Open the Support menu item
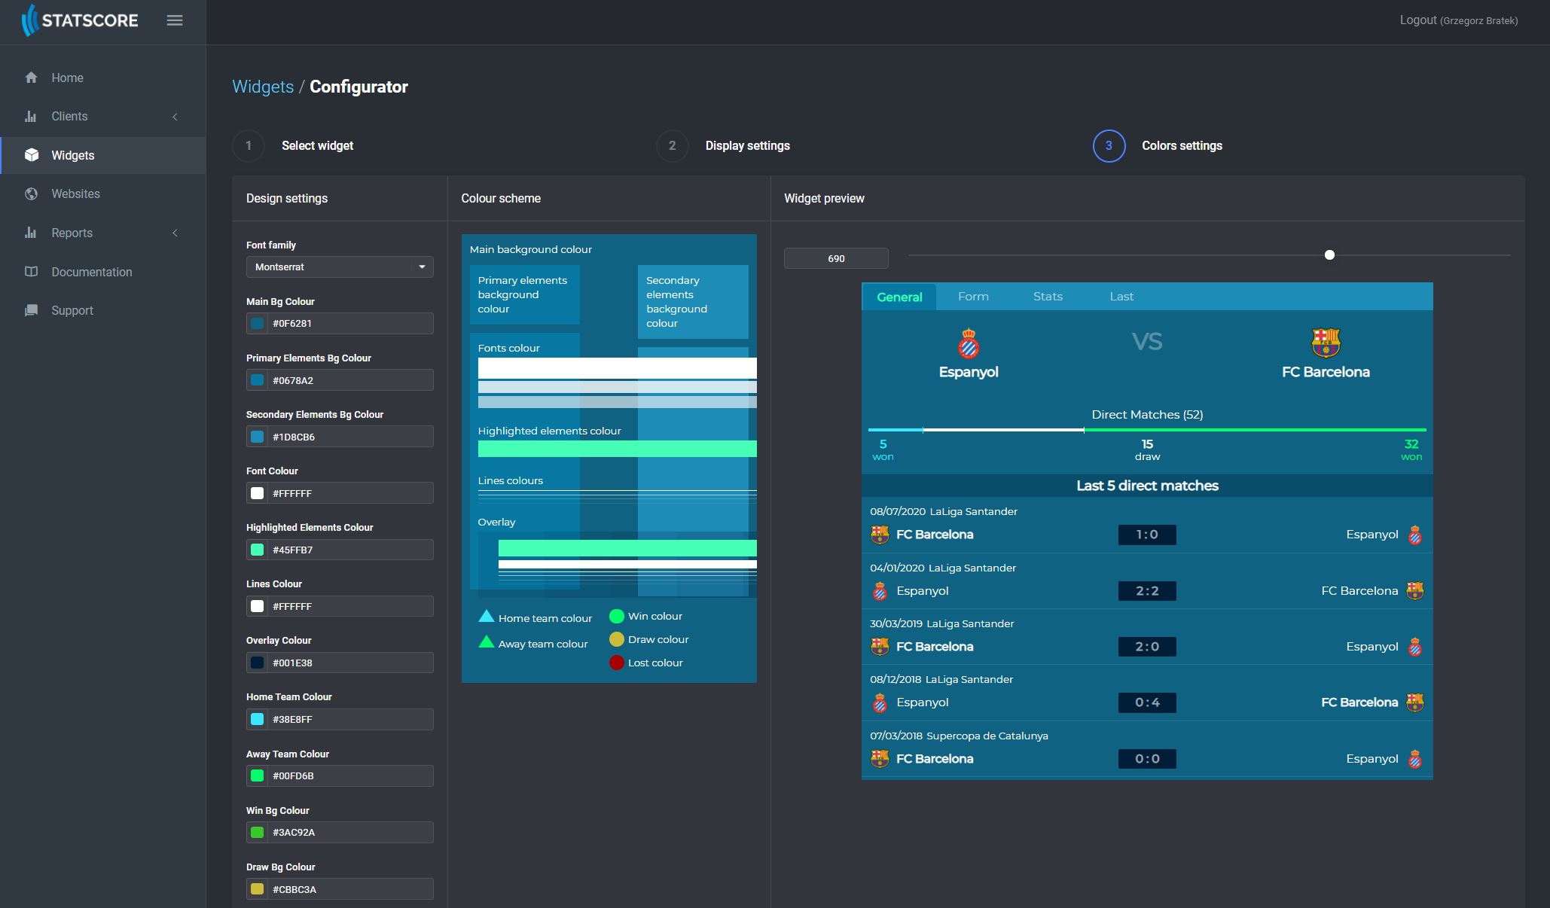This screenshot has height=908, width=1550. (103, 310)
